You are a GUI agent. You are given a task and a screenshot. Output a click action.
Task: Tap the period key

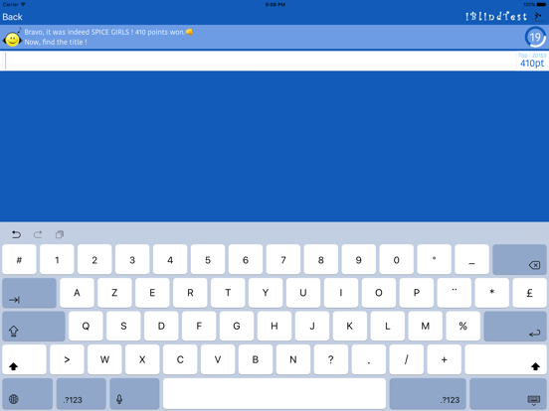point(369,359)
